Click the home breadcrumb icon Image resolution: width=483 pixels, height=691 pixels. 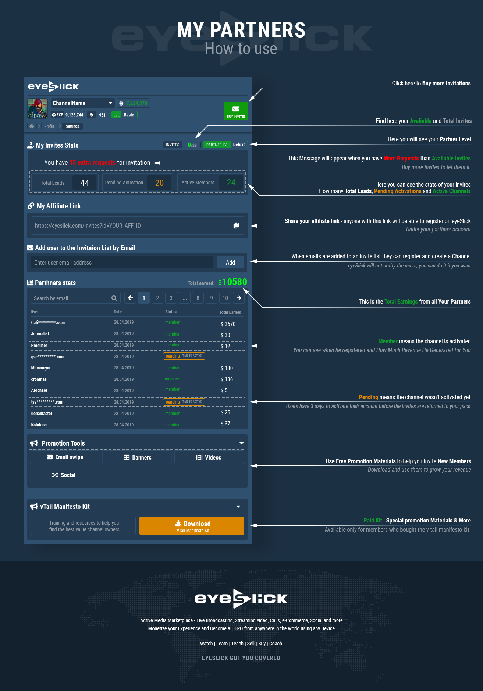[x=32, y=126]
